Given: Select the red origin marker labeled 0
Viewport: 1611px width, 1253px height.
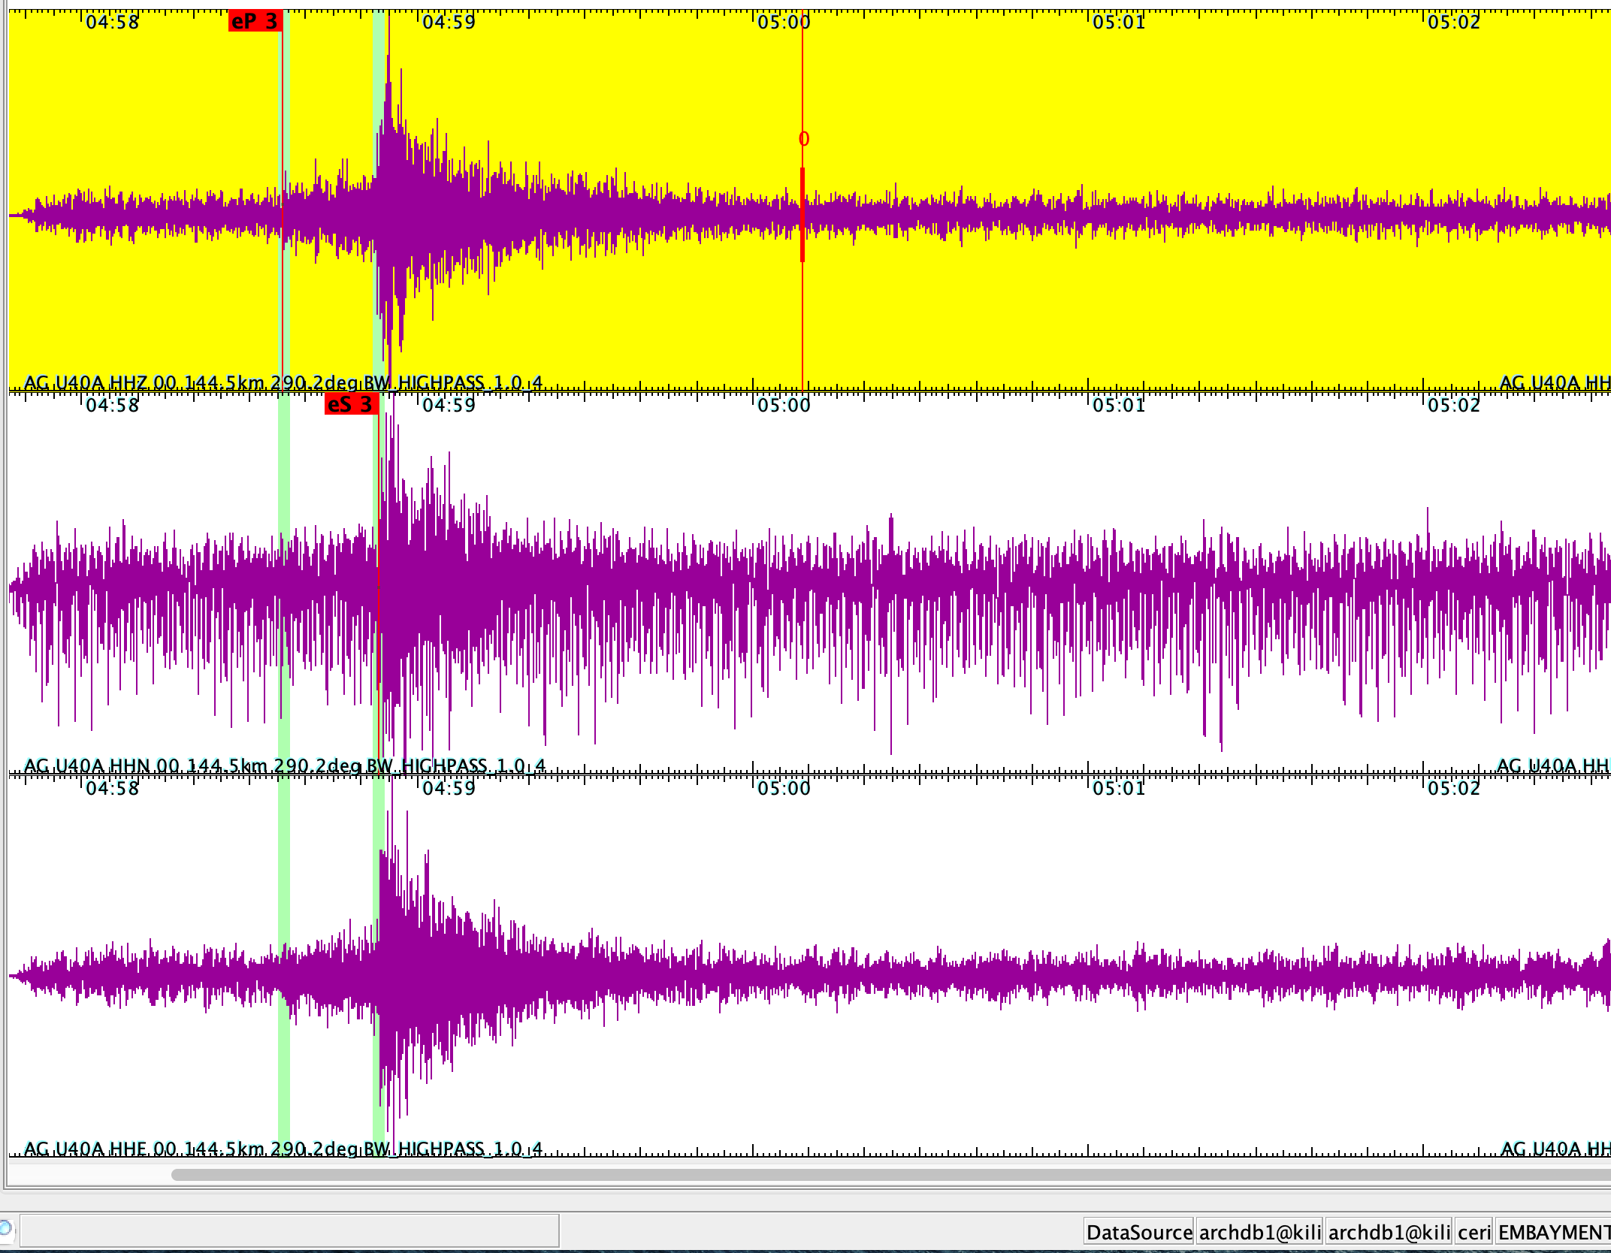Looking at the screenshot, I should (x=803, y=139).
